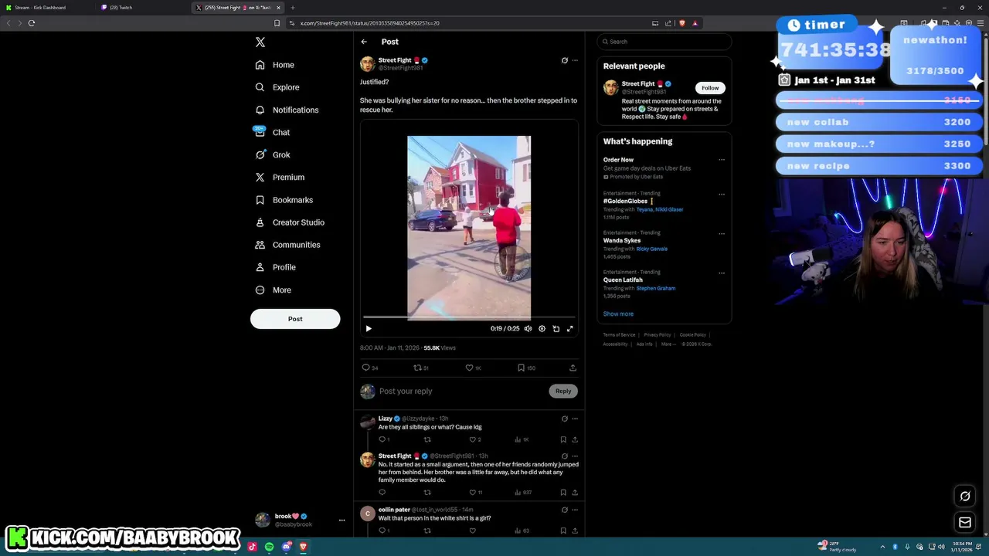
Task: Open account menu next to brook
Action: coord(342,520)
